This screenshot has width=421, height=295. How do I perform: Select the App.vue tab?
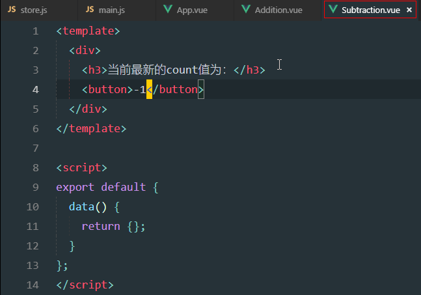tap(192, 10)
